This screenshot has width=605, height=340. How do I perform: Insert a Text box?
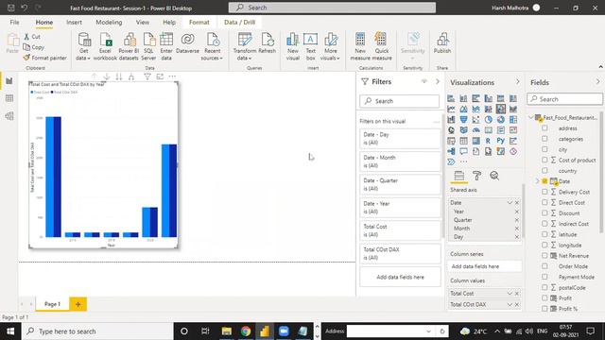pyautogui.click(x=311, y=47)
